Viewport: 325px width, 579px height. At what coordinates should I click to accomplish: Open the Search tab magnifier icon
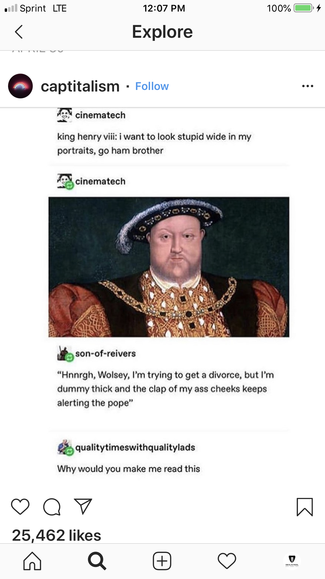click(x=97, y=561)
